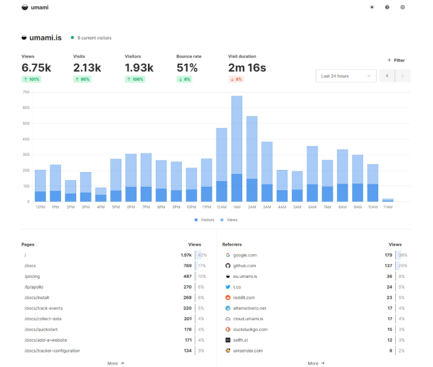Select the google.com referrer name
The width and height of the screenshot is (433, 367).
245,255
